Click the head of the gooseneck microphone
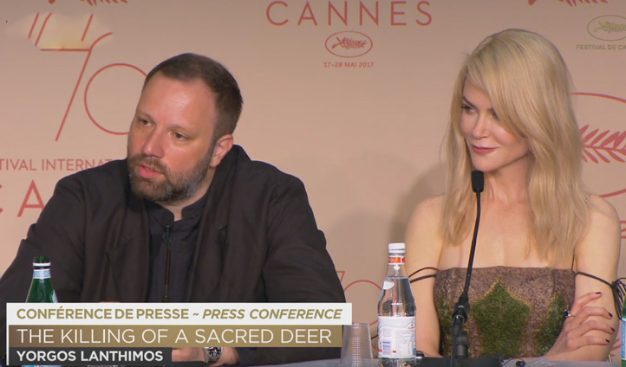The height and width of the screenshot is (367, 626). pos(477,181)
